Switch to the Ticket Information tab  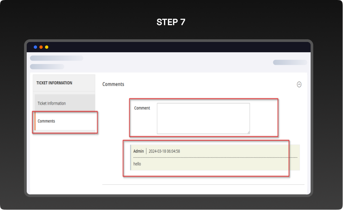click(x=52, y=103)
